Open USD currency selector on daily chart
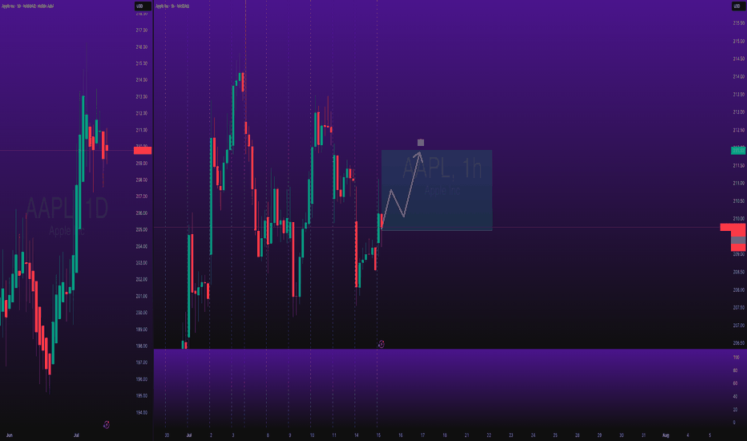Image resolution: width=747 pixels, height=441 pixels. point(143,6)
